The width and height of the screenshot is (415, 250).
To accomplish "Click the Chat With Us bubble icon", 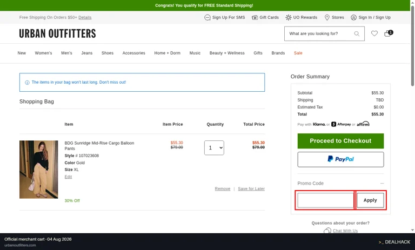I will [327, 231].
